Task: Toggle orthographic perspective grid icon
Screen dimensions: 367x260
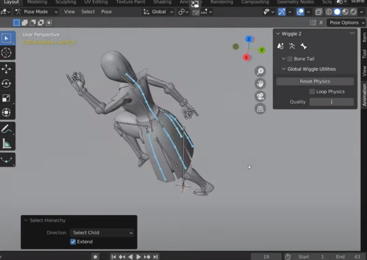Action: 260,109
